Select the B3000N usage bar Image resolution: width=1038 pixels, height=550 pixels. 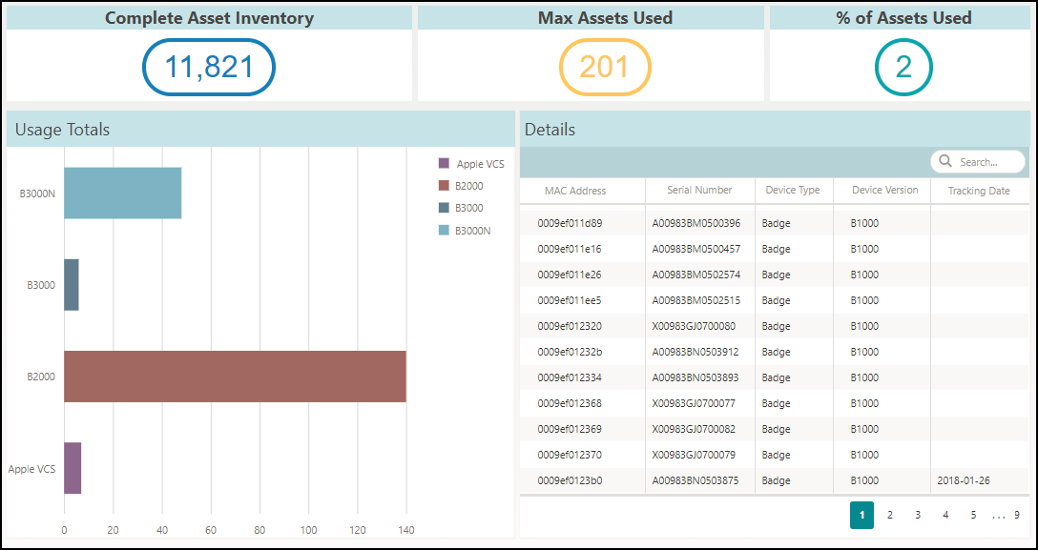pos(122,194)
